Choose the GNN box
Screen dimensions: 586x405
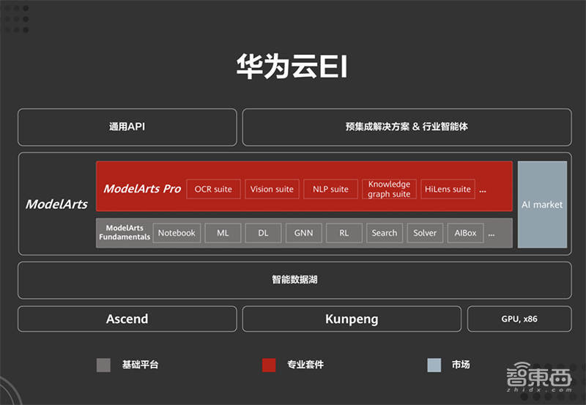(303, 233)
